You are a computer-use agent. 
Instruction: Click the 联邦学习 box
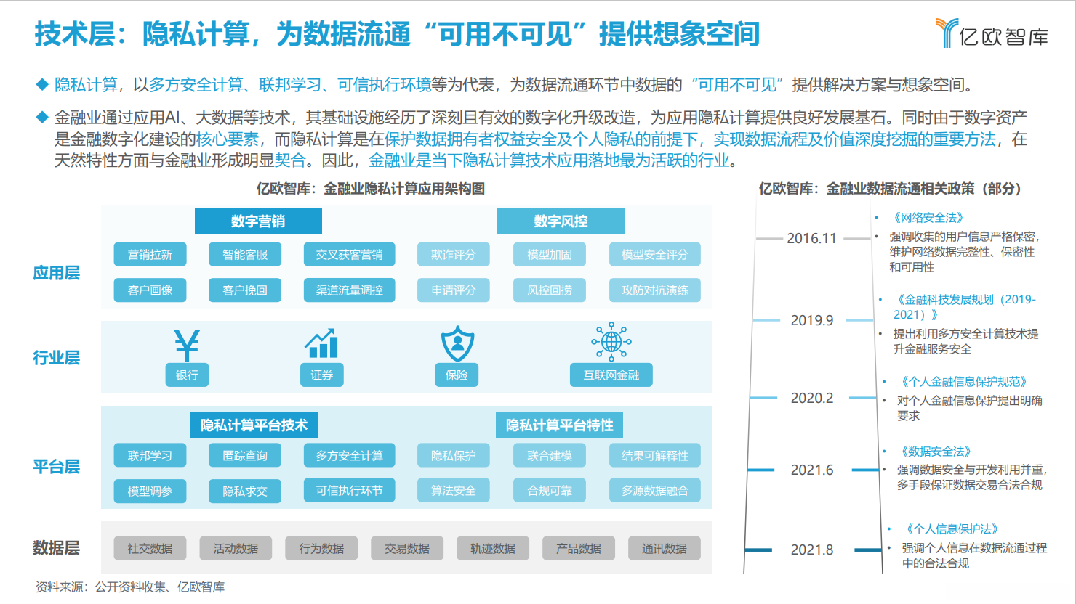(150, 456)
